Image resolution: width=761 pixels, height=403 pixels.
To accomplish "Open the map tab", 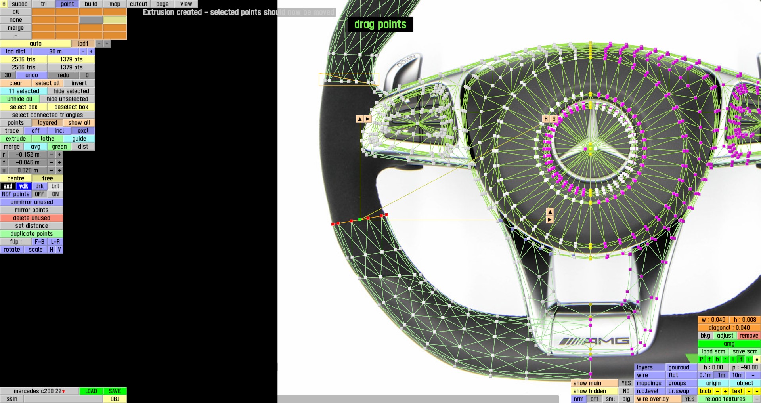I will [115, 4].
